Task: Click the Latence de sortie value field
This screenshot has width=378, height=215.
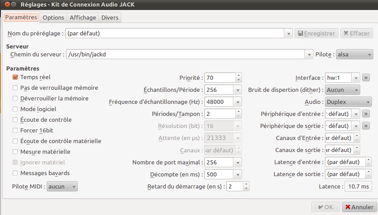Action: (x=345, y=174)
